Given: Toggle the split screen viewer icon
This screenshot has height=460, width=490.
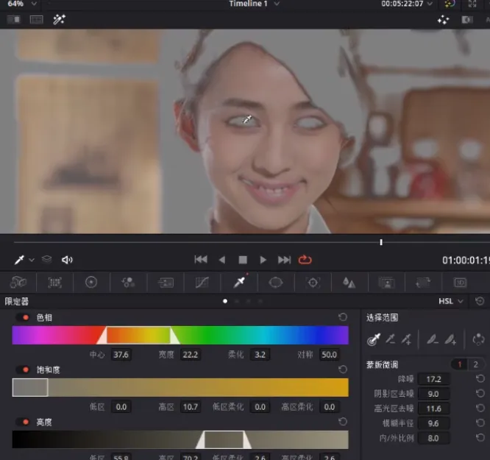Looking at the screenshot, I should (x=37, y=20).
